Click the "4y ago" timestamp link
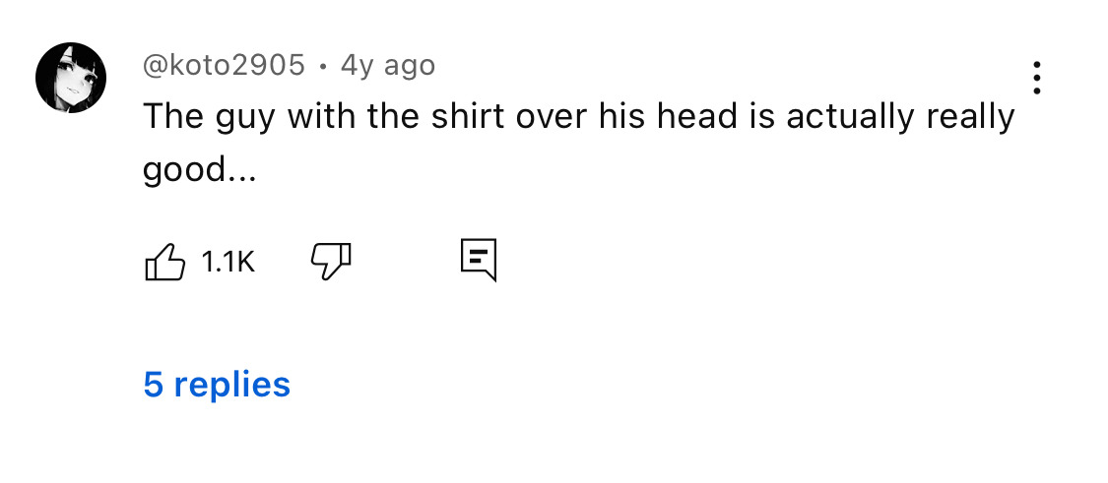Screen dimensions: 1108x483 (x=387, y=65)
